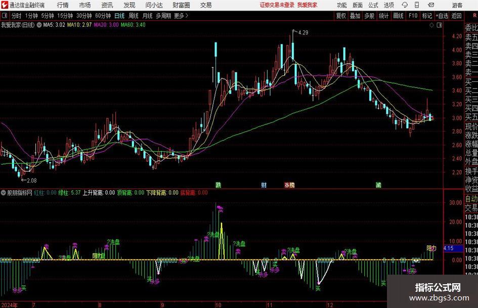This screenshot has height=308, width=478.
Task: Switch to the 1分钟 period
Action: click(31, 16)
